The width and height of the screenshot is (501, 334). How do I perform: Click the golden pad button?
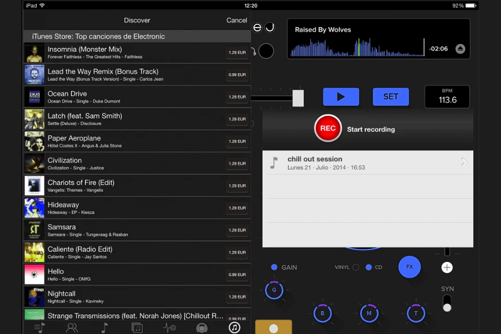273,327
